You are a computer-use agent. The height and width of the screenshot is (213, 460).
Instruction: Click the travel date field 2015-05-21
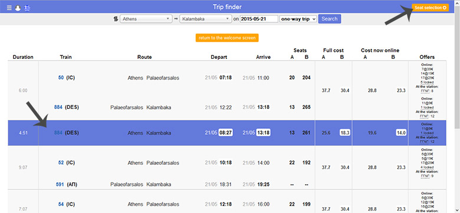[x=259, y=19]
